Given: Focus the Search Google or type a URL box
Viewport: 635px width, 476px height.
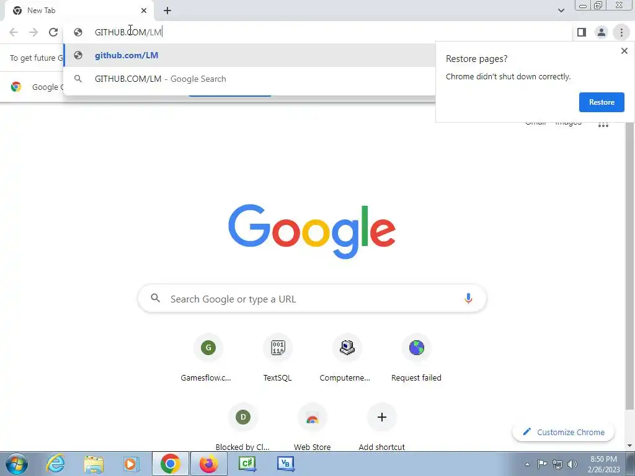Looking at the screenshot, I should pos(312,299).
